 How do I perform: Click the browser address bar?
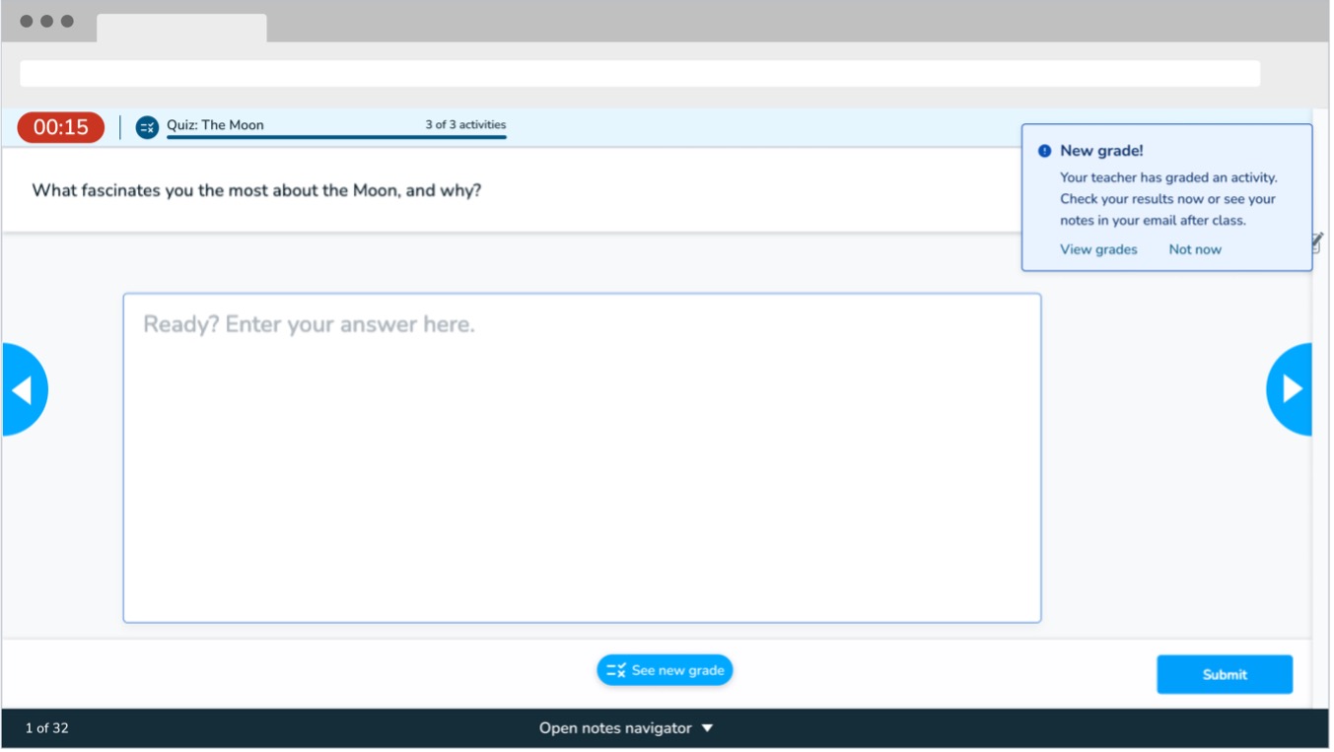[640, 74]
